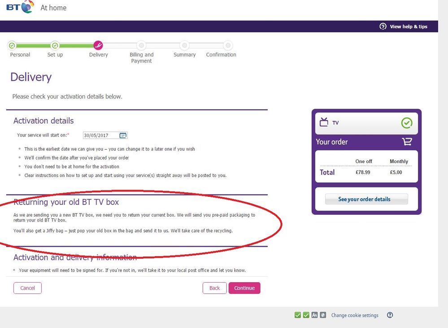Select the Billing and Payment step label
Image resolution: width=448 pixels, height=328 pixels.
pos(141,58)
